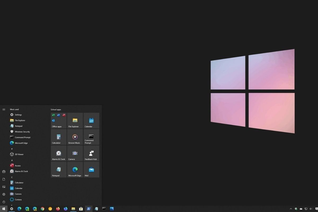
Task: Open Edge Dev from the taskbar
Action: (27, 209)
